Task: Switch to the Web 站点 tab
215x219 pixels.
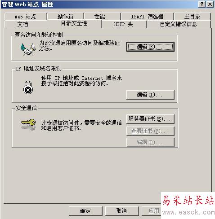Action: 26,17
